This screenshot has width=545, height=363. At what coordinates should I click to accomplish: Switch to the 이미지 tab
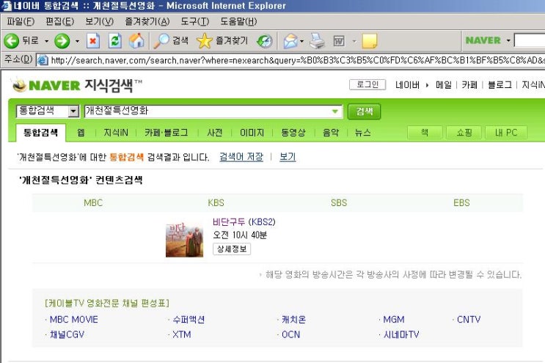pyautogui.click(x=252, y=133)
